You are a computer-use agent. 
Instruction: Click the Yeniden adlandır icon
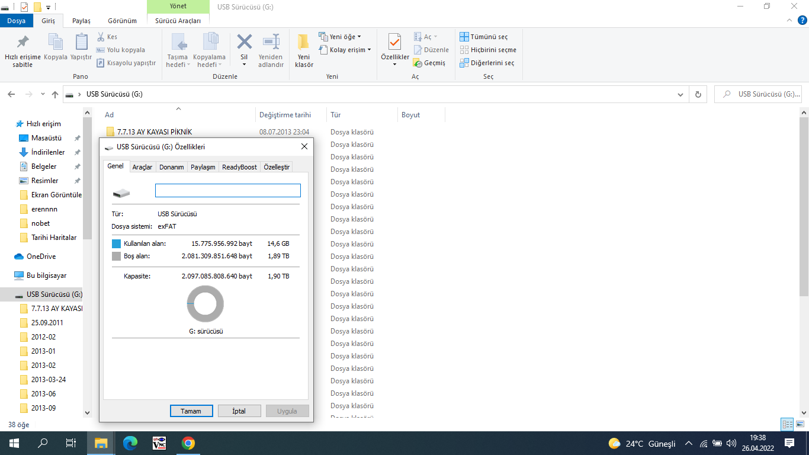[x=271, y=51]
